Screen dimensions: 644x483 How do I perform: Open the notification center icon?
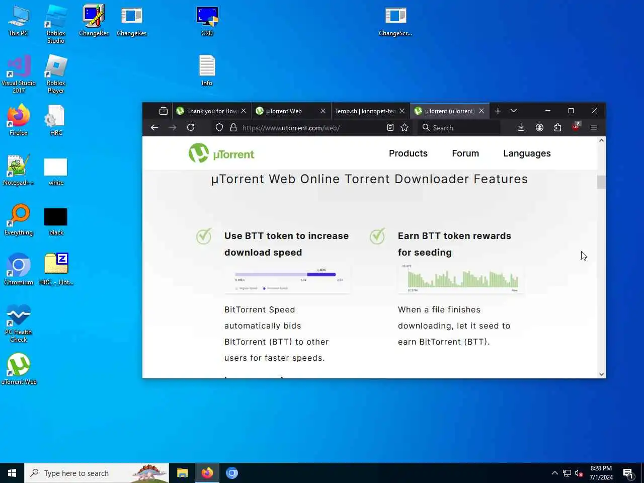628,473
